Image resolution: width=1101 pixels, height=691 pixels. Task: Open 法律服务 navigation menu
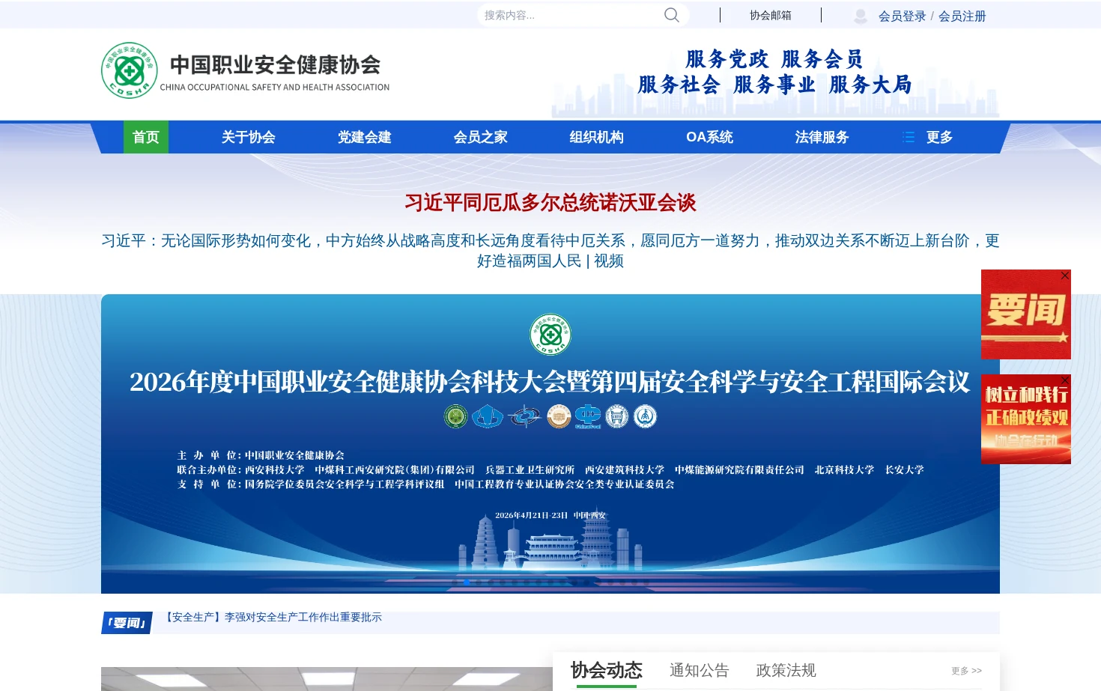point(822,137)
